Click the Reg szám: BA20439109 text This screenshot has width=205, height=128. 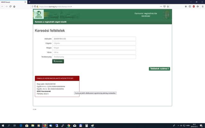[x=46, y=84]
